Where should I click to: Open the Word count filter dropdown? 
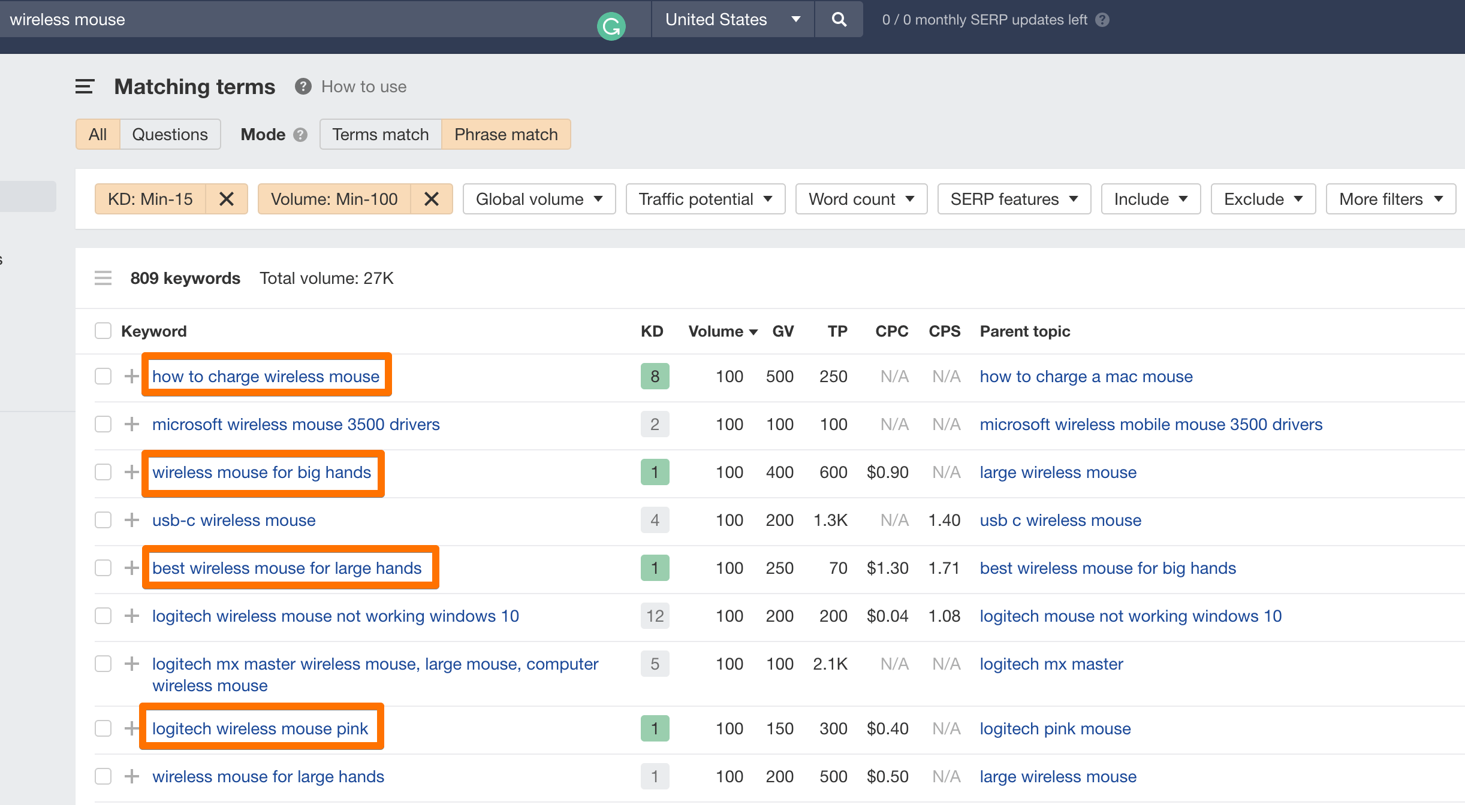tap(861, 199)
